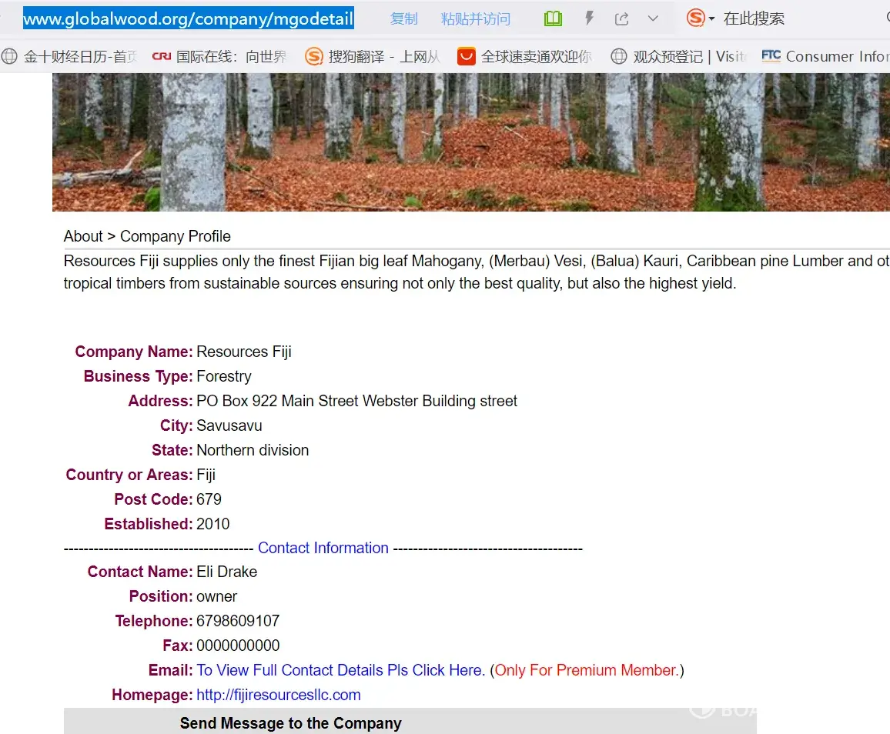Click the 复制 copy button
Viewport: 890px width, 734px height.
tap(403, 19)
